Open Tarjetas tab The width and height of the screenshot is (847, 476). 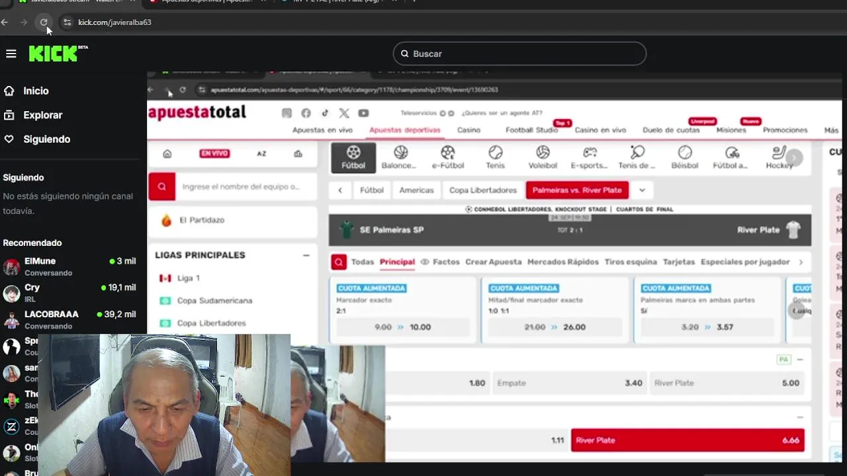tap(679, 262)
